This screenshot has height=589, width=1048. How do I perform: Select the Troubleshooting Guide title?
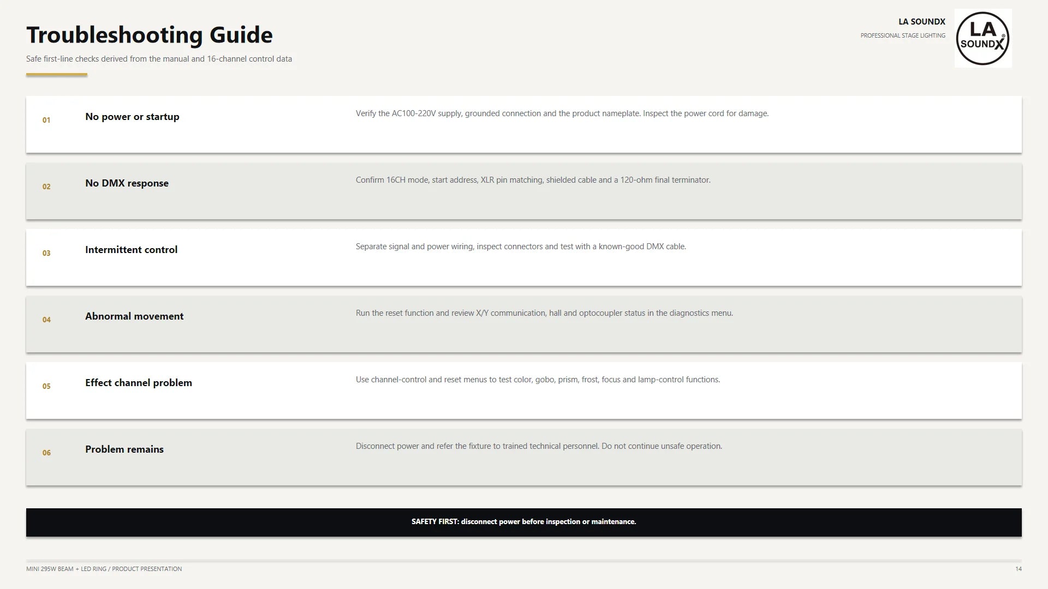[150, 35]
